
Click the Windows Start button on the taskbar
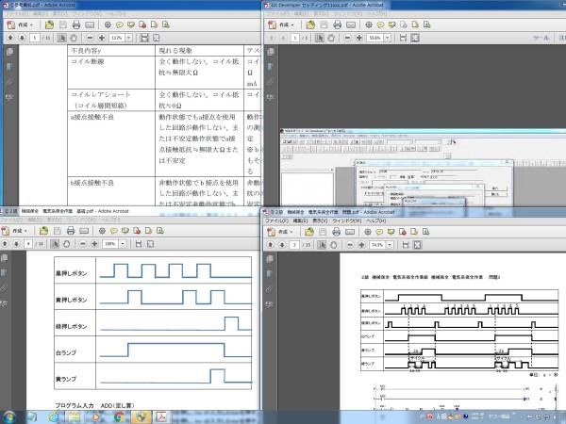[9, 416]
